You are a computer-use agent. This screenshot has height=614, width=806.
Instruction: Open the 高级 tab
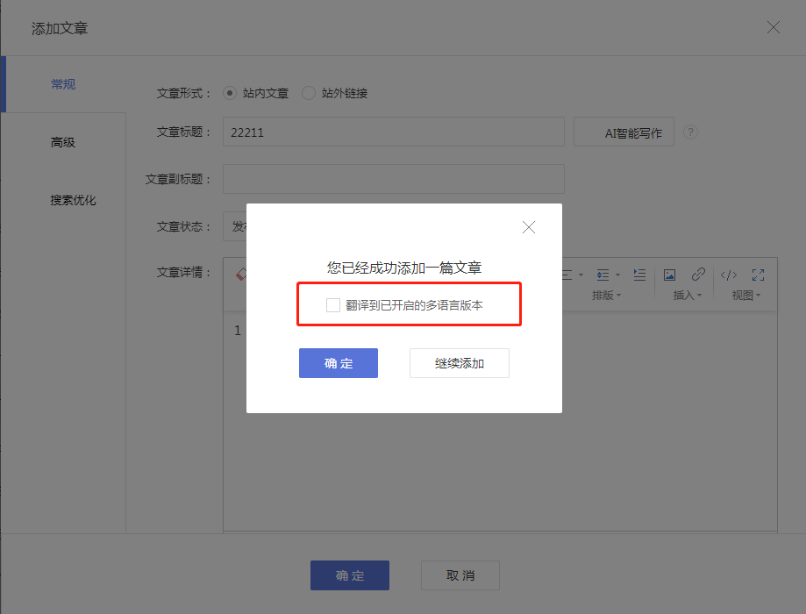point(63,142)
